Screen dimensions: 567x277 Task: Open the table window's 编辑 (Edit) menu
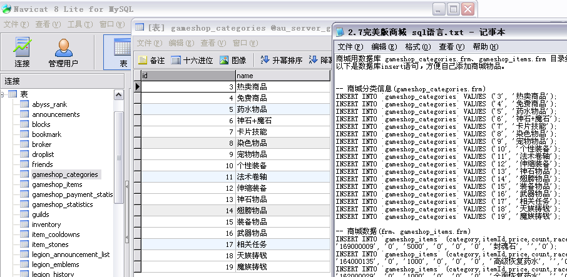180,43
